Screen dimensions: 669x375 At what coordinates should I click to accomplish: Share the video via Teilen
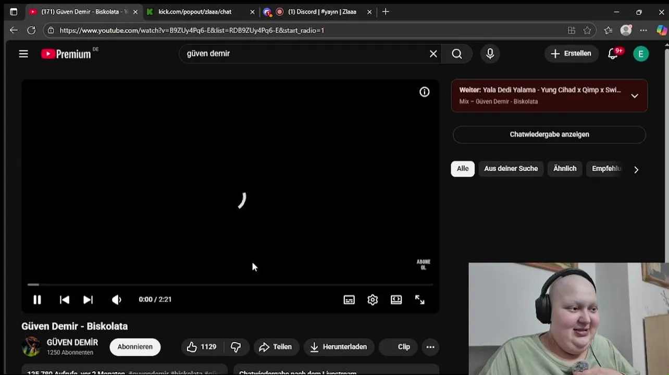point(276,347)
